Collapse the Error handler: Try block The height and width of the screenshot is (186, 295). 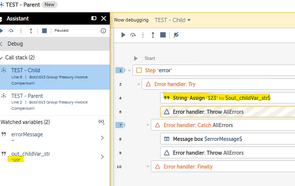click(139, 85)
